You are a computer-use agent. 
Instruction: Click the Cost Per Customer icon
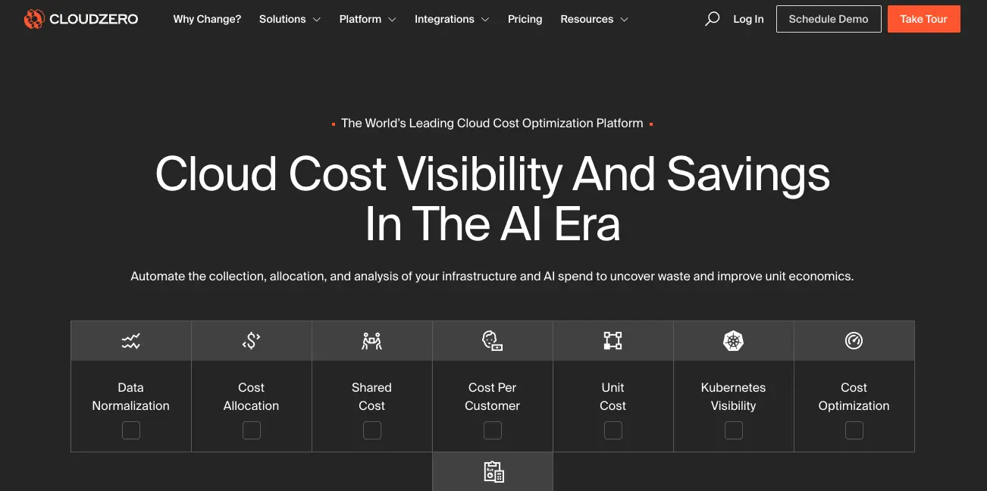click(x=493, y=341)
